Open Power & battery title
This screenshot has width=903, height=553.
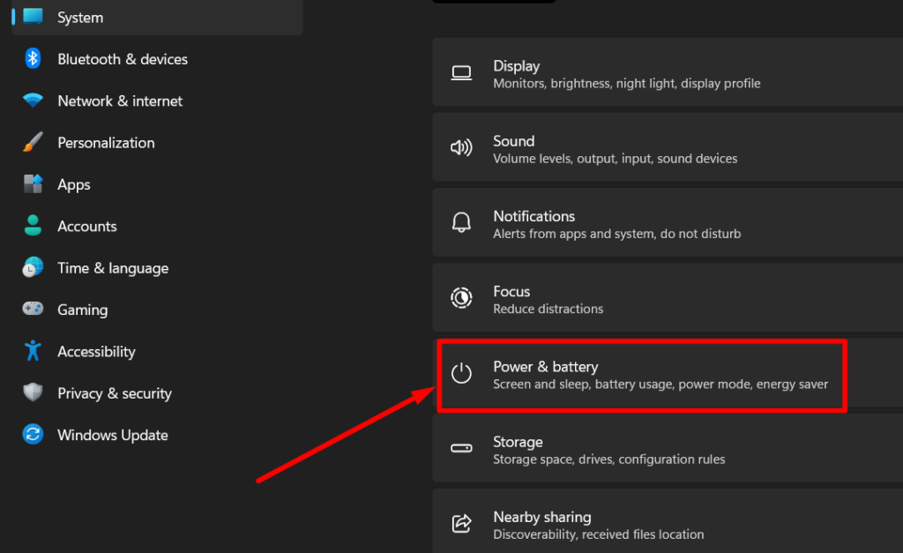point(545,367)
